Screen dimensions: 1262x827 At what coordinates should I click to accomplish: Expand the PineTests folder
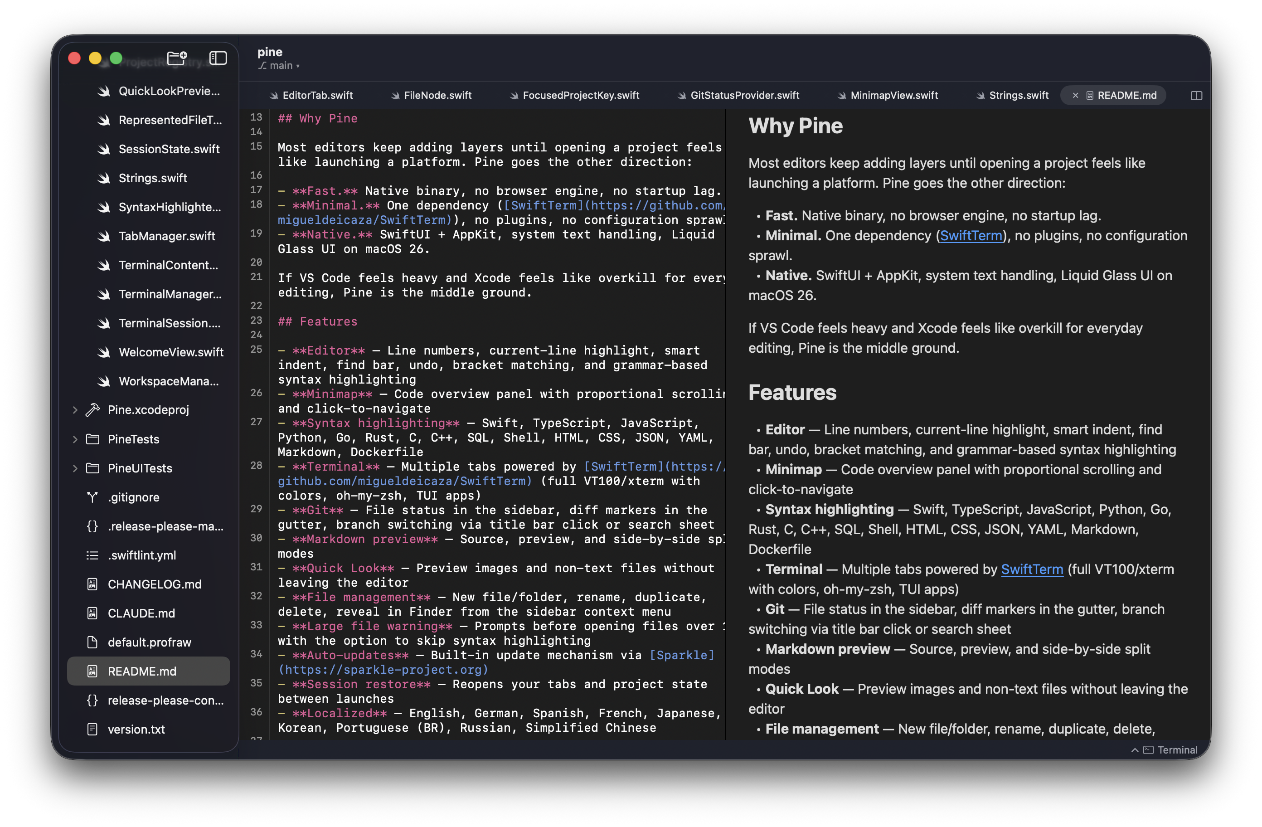pyautogui.click(x=75, y=439)
